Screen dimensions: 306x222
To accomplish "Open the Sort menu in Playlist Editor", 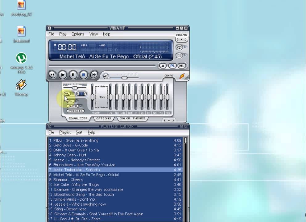I will pyautogui.click(x=79, y=132).
